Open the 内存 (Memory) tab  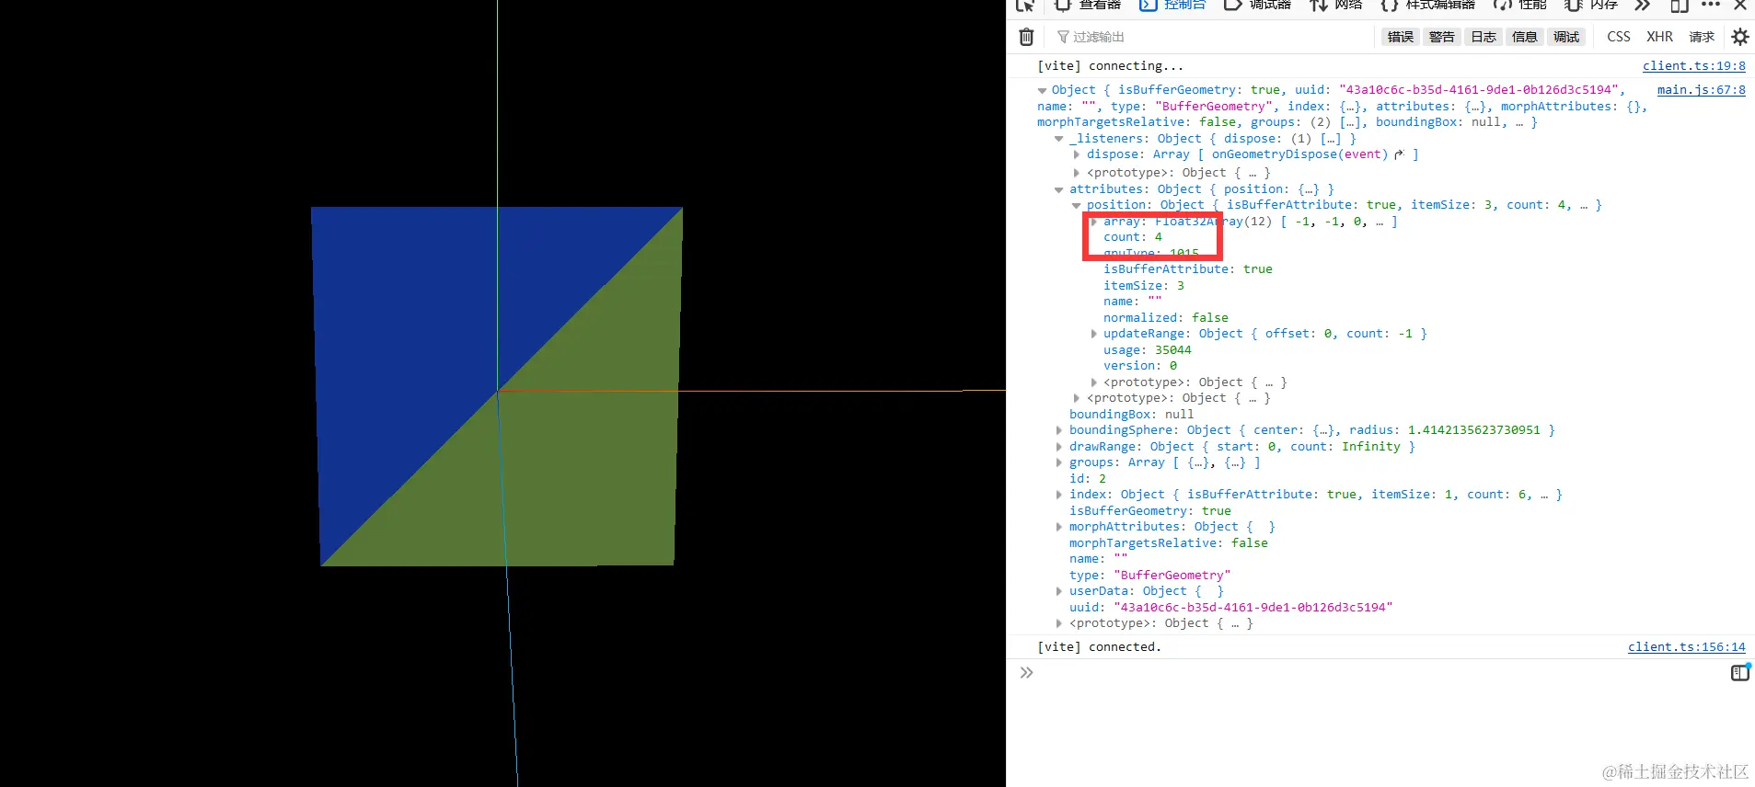point(1591,6)
